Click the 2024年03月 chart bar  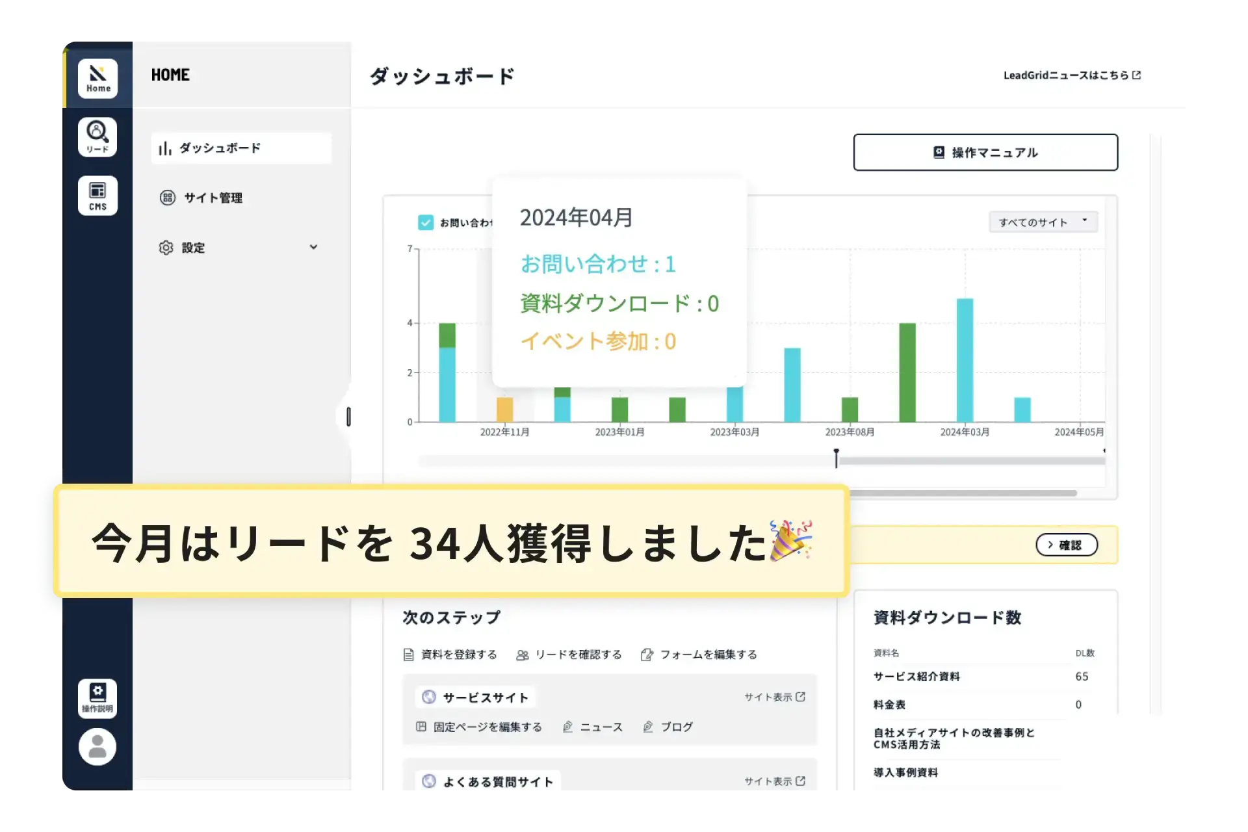[965, 361]
